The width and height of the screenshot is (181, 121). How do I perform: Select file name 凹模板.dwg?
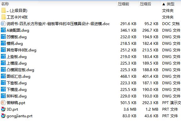(17, 37)
